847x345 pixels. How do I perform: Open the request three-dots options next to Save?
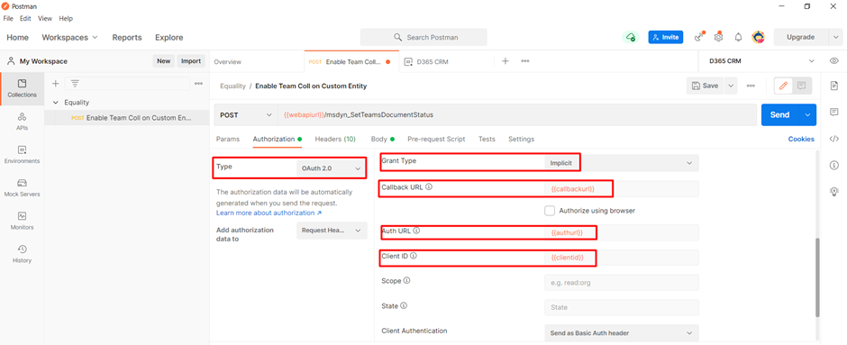[x=751, y=86]
